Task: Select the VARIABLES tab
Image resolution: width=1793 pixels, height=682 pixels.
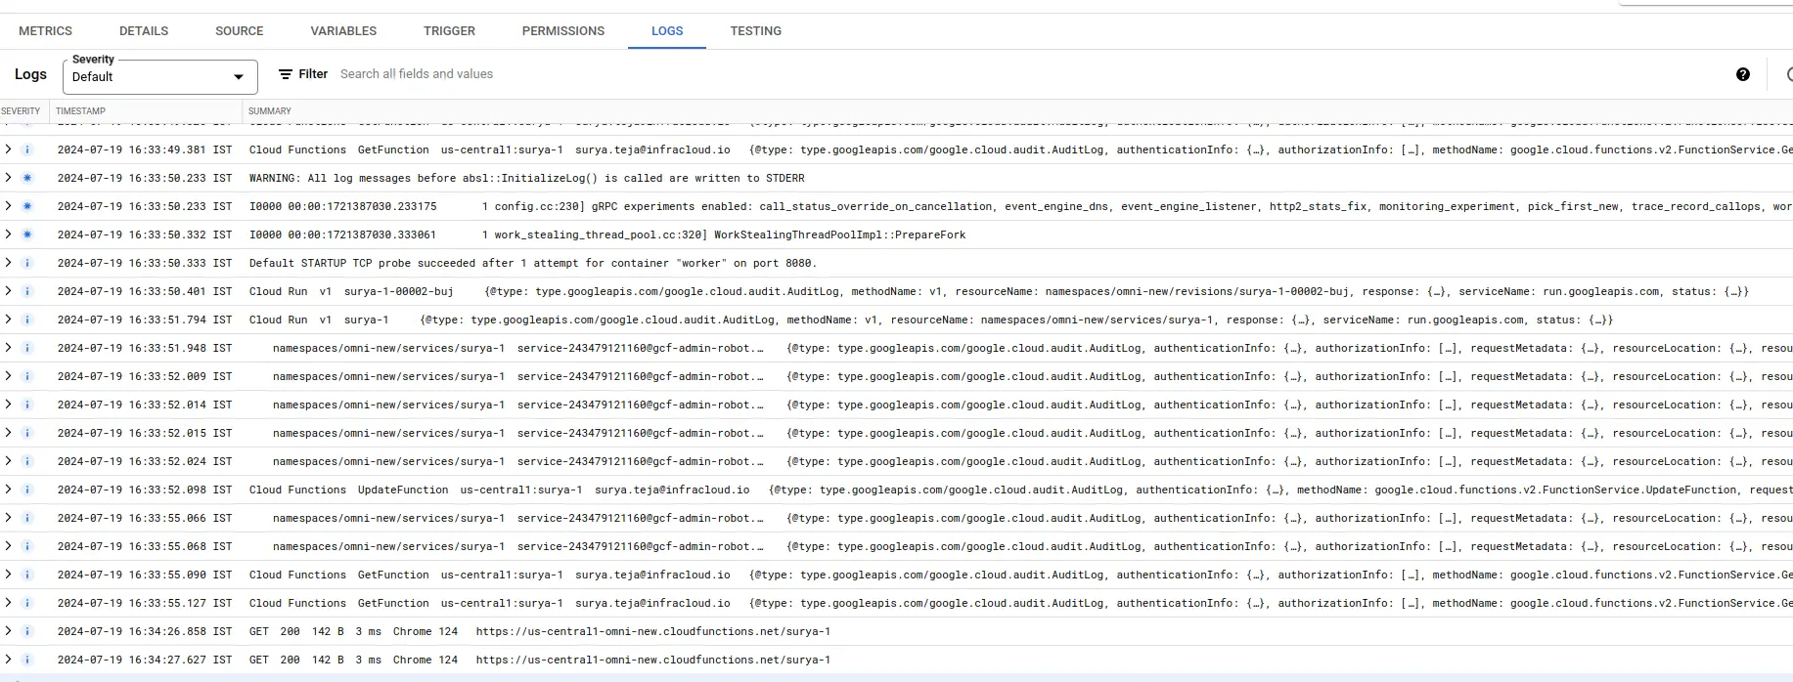Action: pos(343,31)
